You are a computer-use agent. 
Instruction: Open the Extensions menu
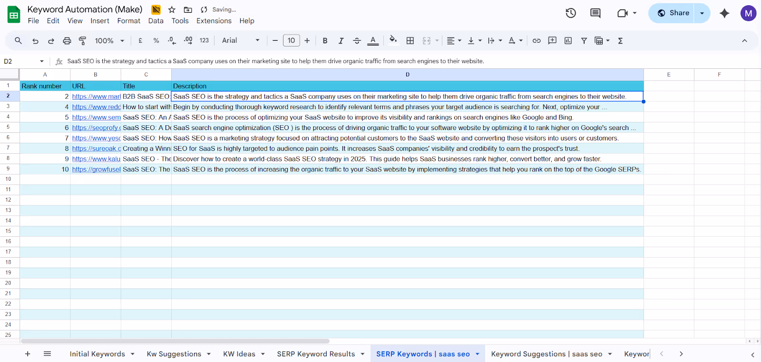pyautogui.click(x=214, y=21)
